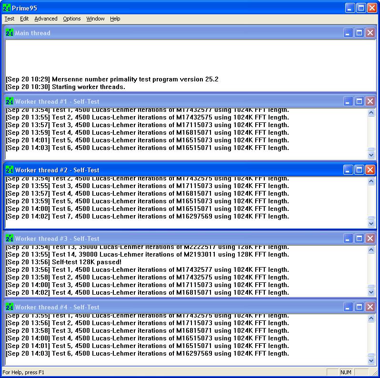Minimize the Worker thread #2 window
This screenshot has width=380, height=378.
(x=348, y=170)
